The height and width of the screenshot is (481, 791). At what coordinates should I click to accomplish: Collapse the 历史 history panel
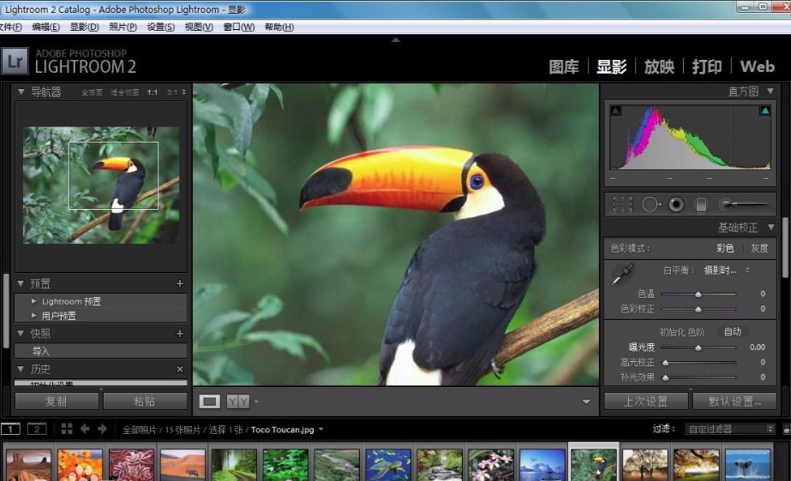(21, 369)
